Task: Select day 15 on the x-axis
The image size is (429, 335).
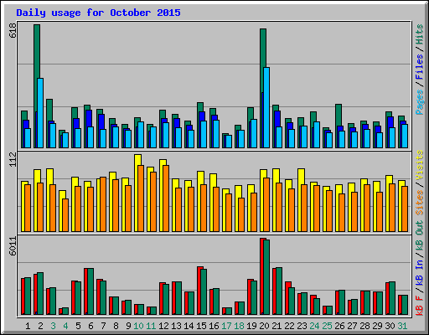Action: pyautogui.click(x=201, y=326)
